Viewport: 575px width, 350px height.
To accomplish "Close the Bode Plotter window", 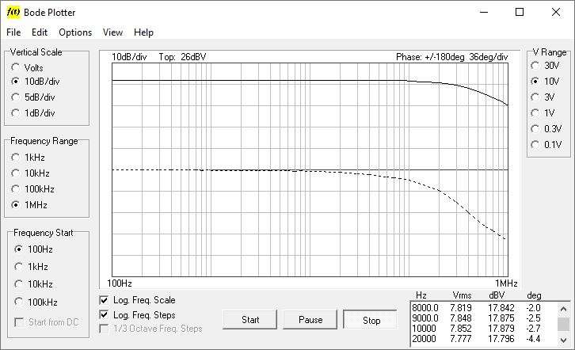I will point(556,12).
